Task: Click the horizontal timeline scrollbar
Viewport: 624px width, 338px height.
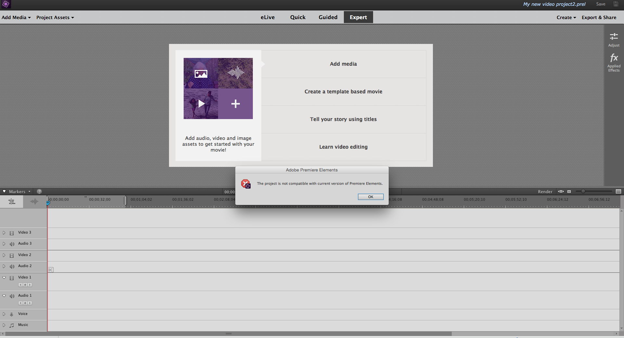Action: pyautogui.click(x=228, y=334)
